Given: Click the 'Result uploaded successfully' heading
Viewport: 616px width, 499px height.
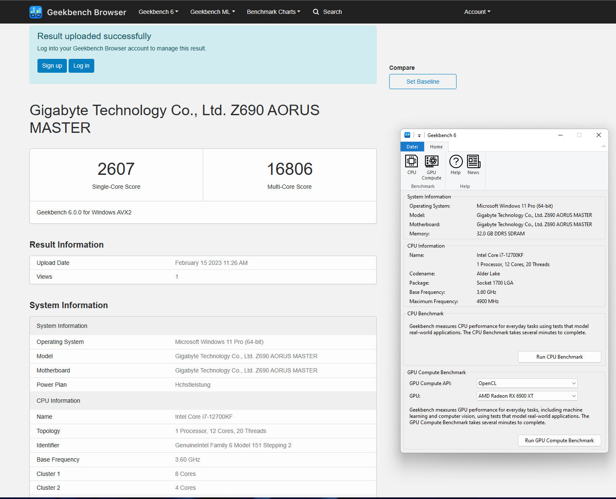Looking at the screenshot, I should point(94,36).
